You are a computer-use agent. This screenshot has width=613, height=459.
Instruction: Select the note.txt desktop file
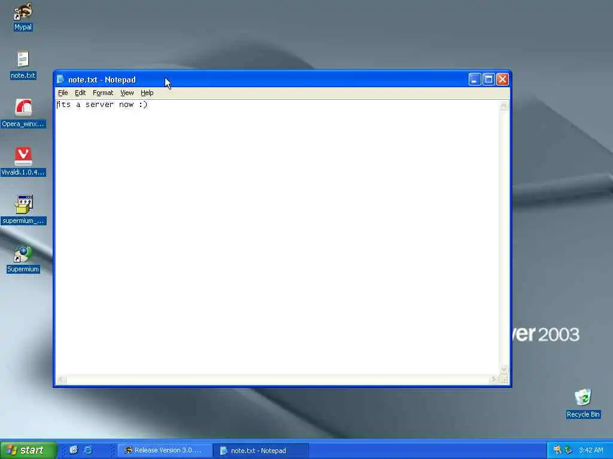(x=23, y=65)
